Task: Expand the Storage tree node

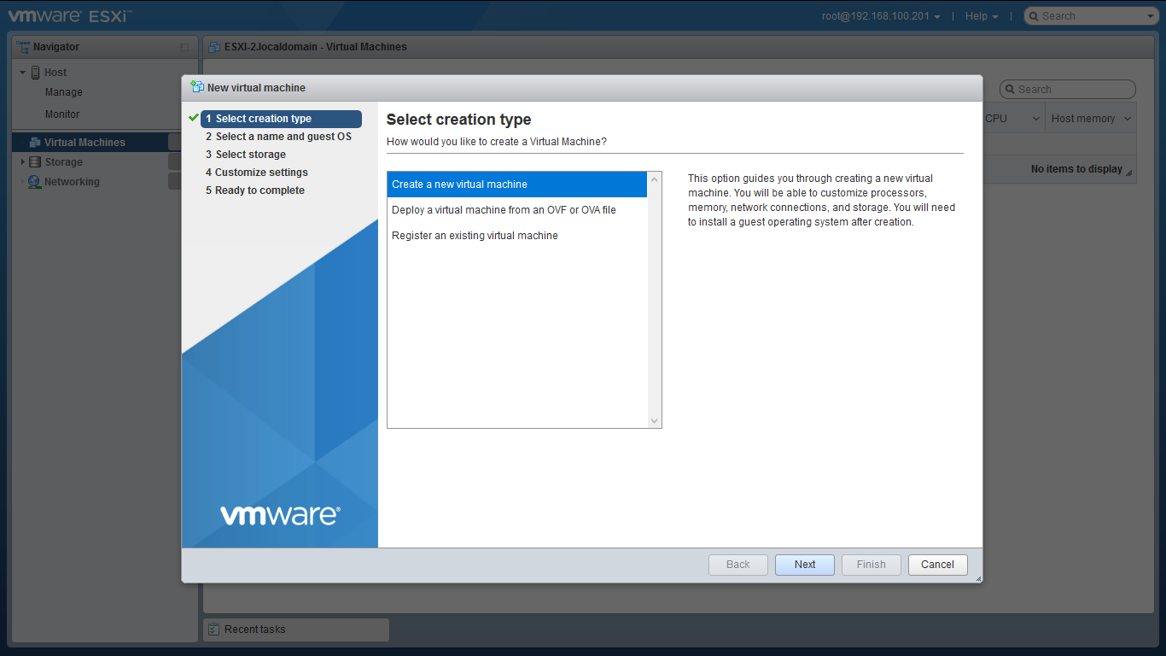Action: tap(23, 162)
